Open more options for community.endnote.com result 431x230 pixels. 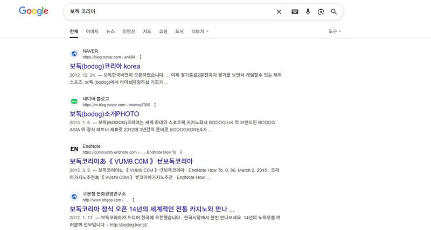180,152
